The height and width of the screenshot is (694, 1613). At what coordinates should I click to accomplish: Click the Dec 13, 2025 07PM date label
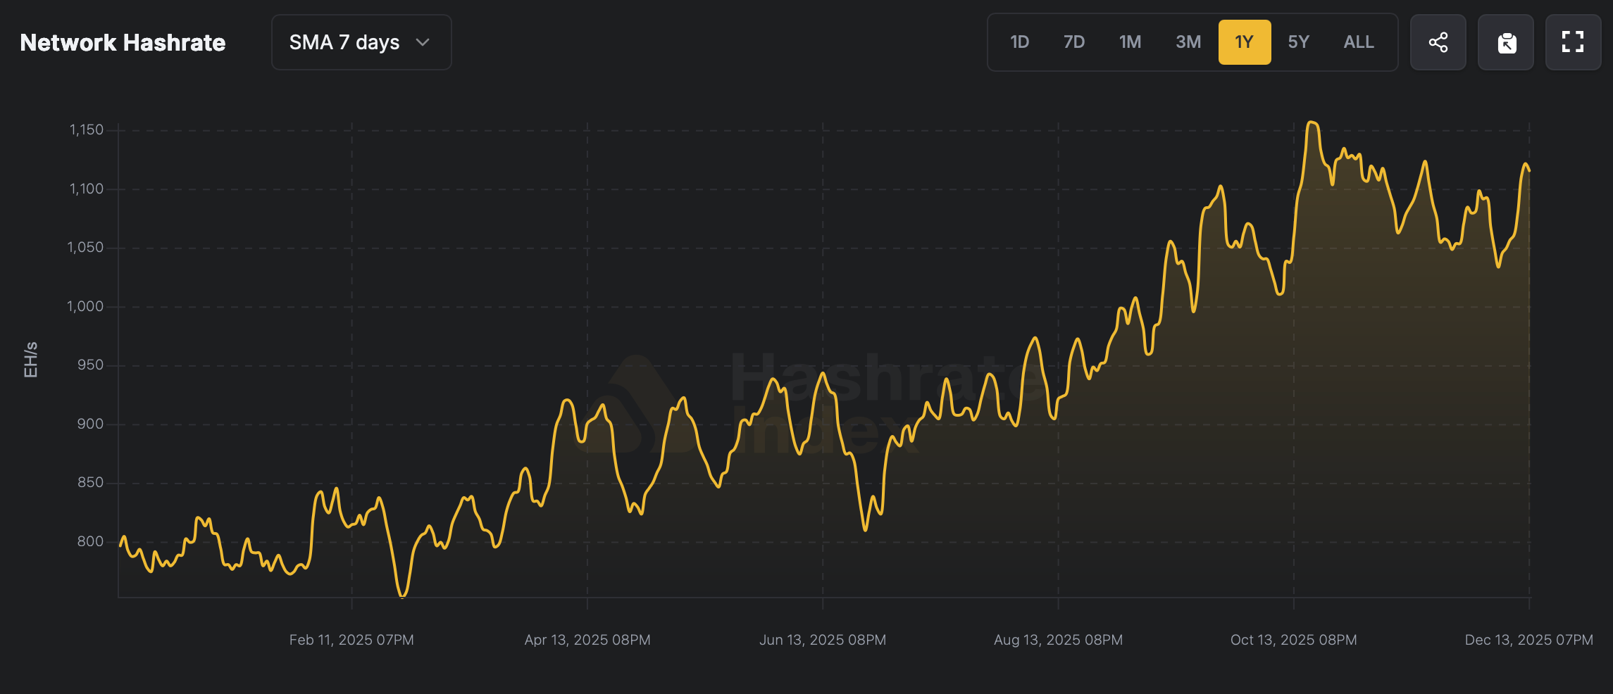pyautogui.click(x=1528, y=640)
